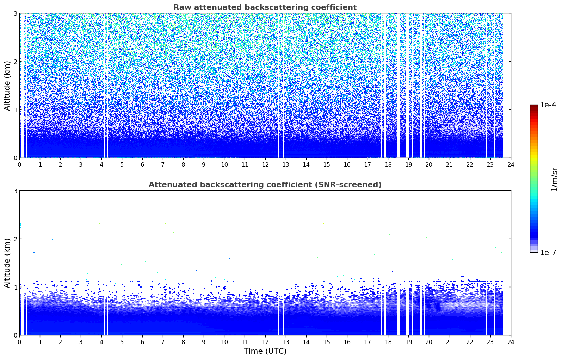Image resolution: width=562 pixels, height=359 pixels.
Task: Click the hour 24 tick label under the SNR-screened plot
Action: 511,342
